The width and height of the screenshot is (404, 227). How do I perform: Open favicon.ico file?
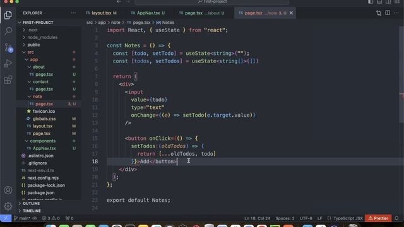click(44, 112)
